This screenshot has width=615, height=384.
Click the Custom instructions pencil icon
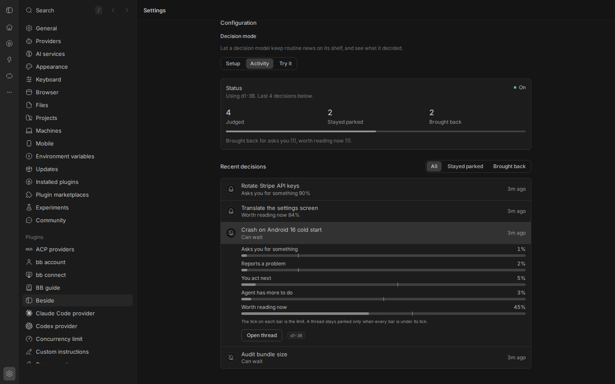29,352
